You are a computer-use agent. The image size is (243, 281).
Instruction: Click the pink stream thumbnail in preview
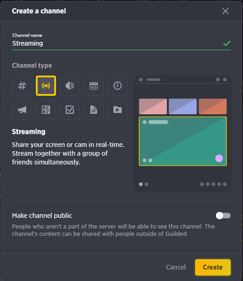pos(153,106)
